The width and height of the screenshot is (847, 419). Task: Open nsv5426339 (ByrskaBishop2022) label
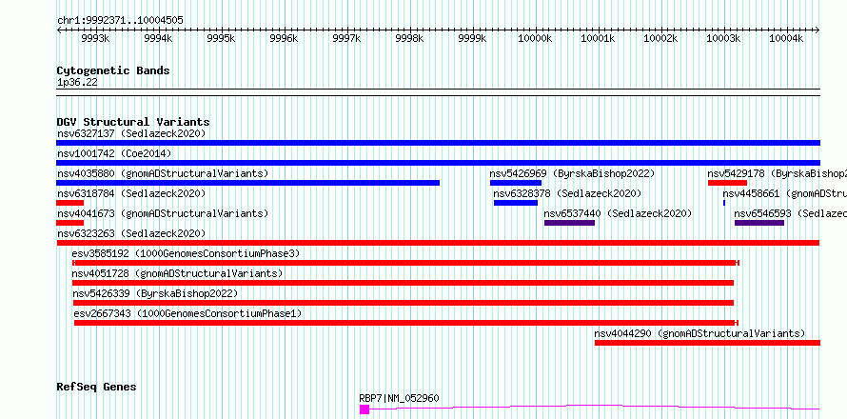point(155,293)
